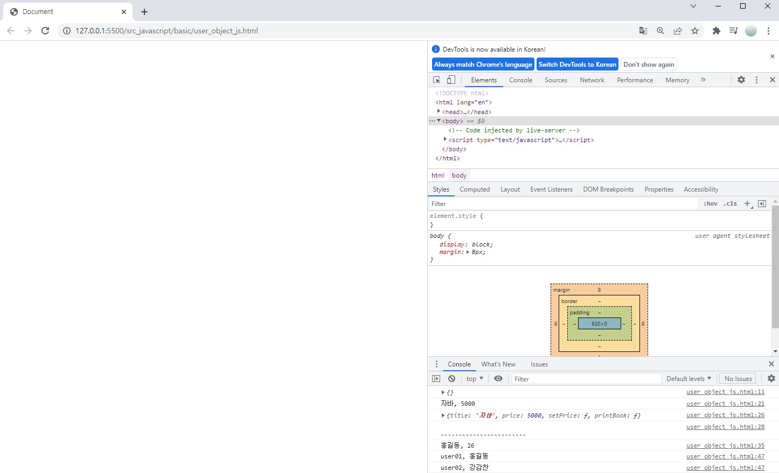This screenshot has width=779, height=473.
Task: Open the Accessibility tab
Action: coord(701,189)
